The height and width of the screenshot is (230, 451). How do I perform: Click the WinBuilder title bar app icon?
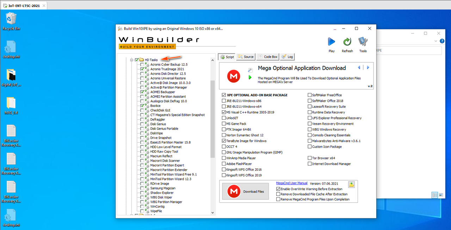(120, 29)
